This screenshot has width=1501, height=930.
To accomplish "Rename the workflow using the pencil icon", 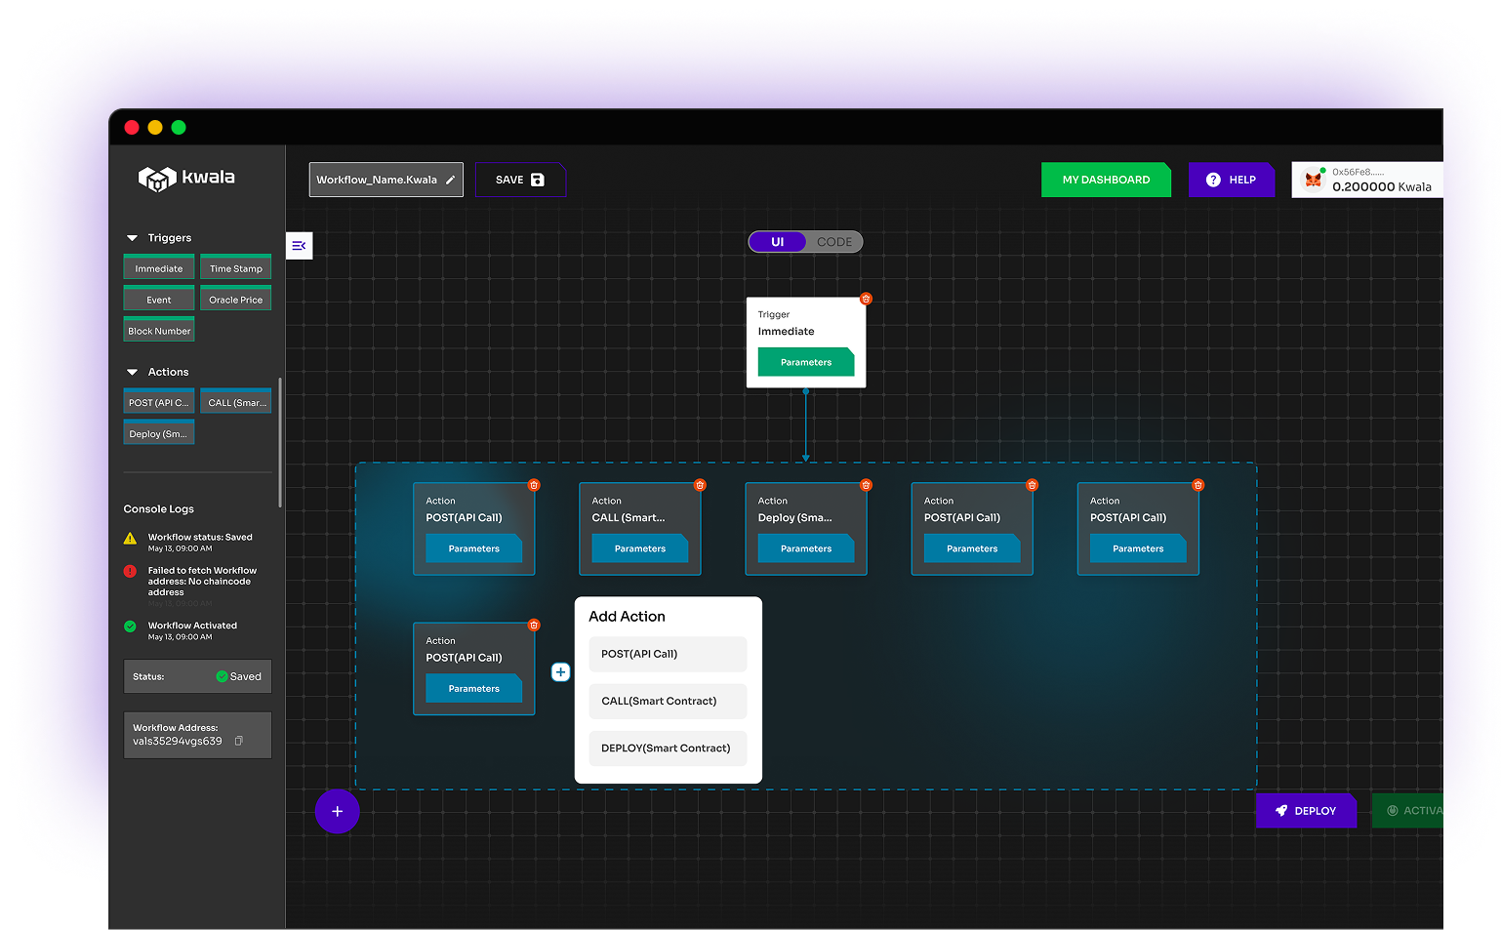I will (450, 180).
